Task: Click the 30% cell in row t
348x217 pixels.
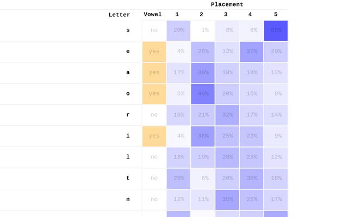Action: (251, 178)
